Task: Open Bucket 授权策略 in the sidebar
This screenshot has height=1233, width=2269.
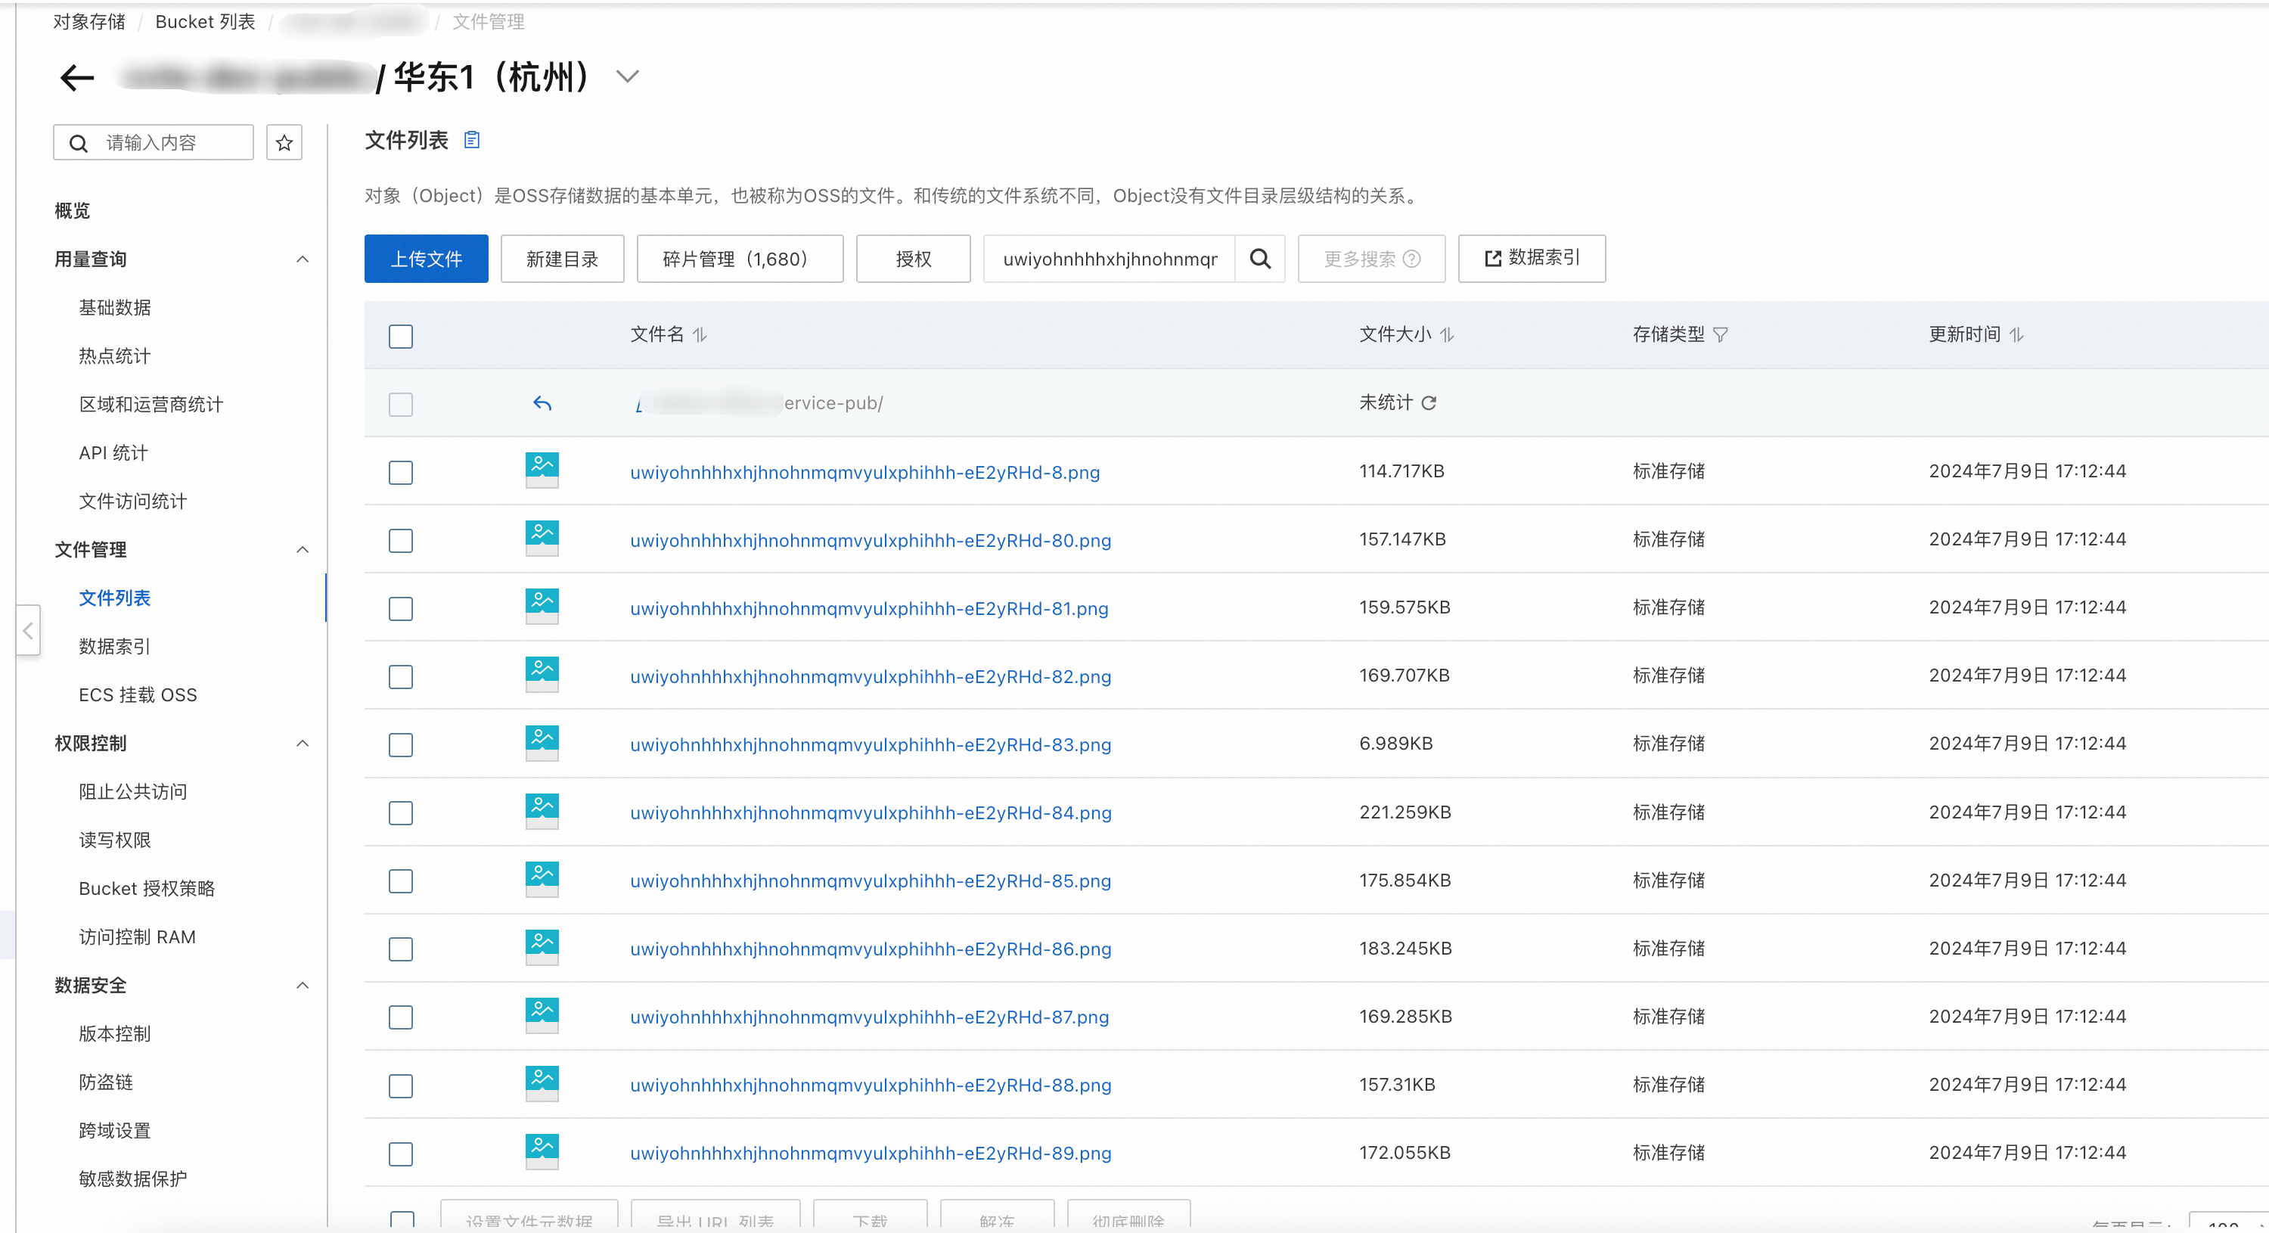Action: tap(146, 889)
